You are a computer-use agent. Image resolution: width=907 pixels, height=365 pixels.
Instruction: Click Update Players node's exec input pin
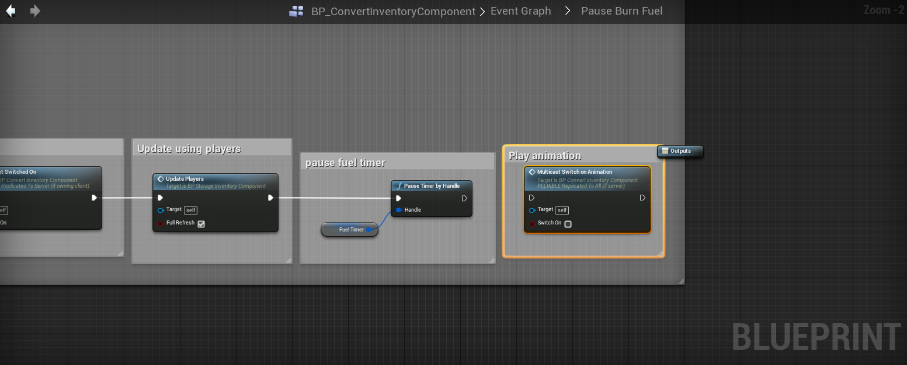tap(161, 198)
